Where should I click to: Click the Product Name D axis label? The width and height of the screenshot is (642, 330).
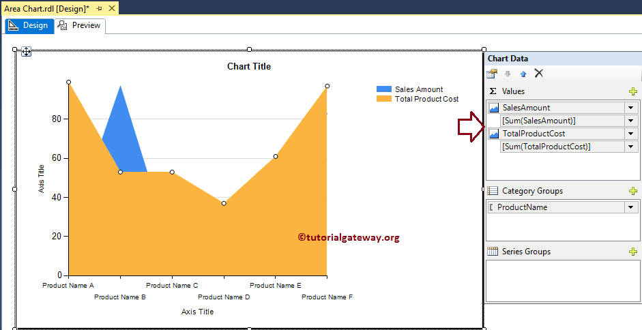point(224,297)
